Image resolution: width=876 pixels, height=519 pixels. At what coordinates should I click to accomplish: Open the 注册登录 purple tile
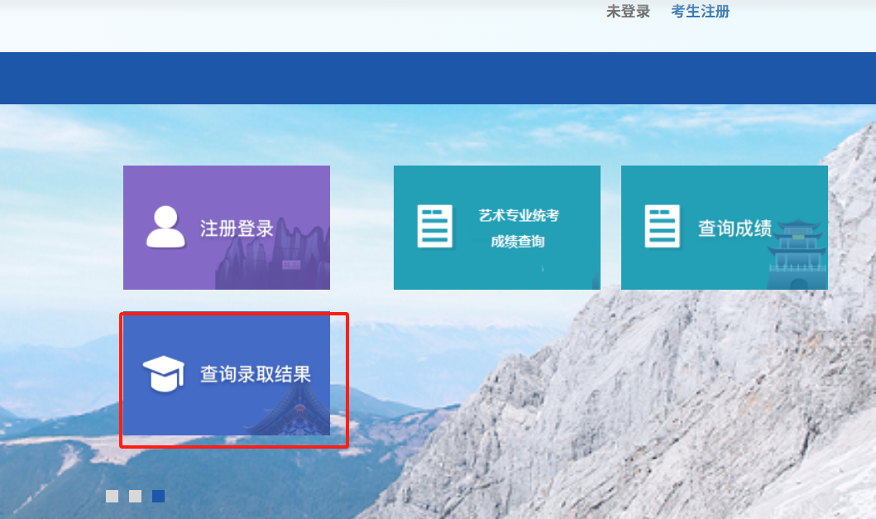tap(226, 227)
